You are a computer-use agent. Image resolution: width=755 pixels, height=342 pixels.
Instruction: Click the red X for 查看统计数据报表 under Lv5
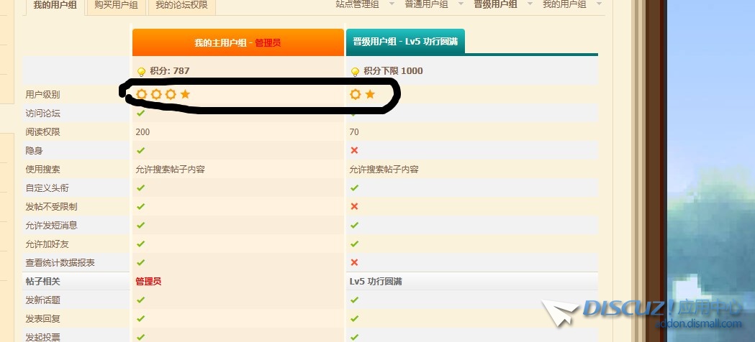coord(354,262)
